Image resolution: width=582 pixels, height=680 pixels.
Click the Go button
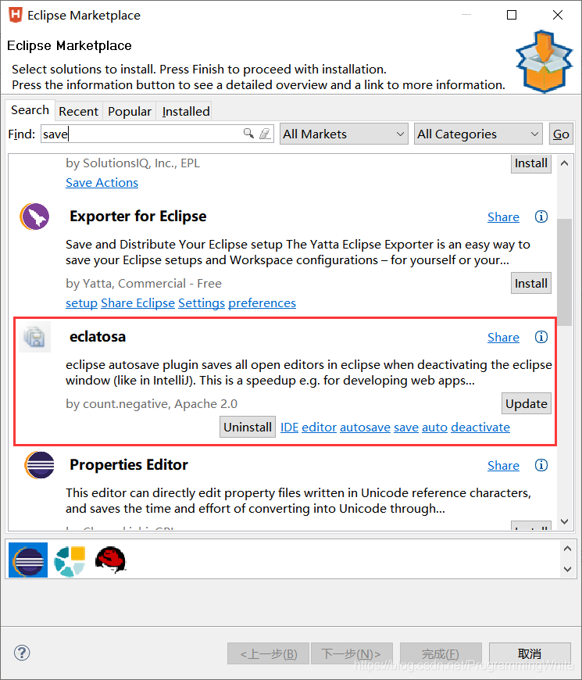561,134
